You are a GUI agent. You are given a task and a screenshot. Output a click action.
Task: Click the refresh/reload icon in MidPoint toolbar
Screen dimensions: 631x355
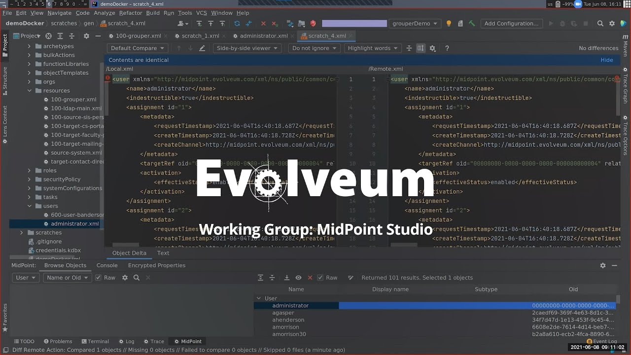tap(237, 23)
